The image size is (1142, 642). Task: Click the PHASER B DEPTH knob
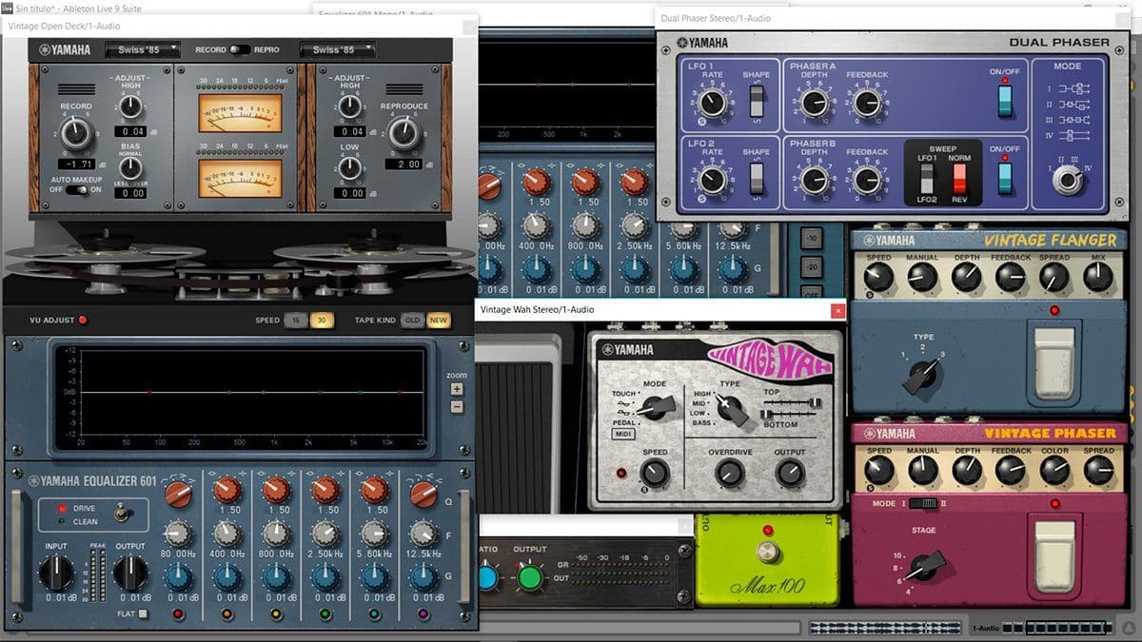814,180
